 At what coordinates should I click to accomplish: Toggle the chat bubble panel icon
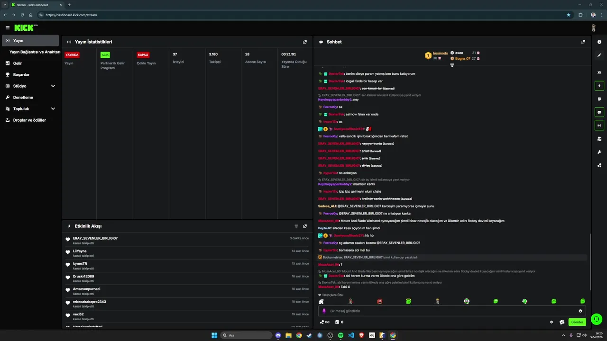(x=599, y=113)
